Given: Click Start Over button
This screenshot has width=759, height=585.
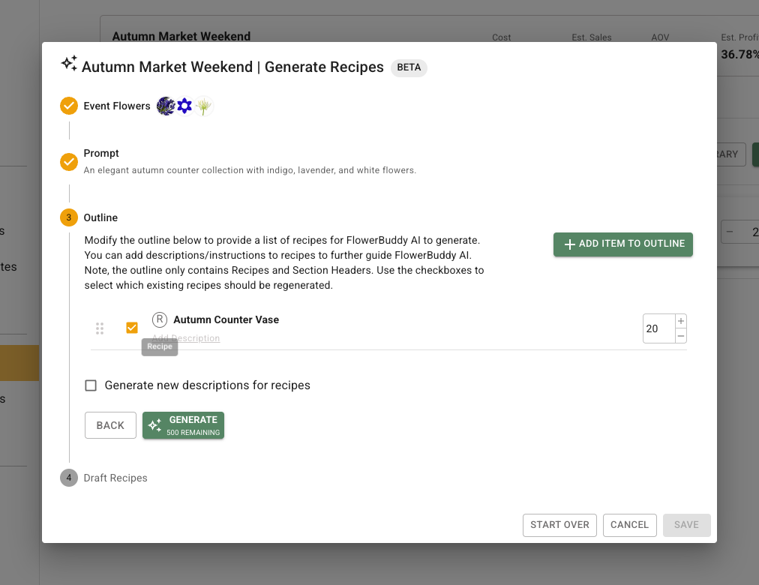Looking at the screenshot, I should [x=559, y=525].
